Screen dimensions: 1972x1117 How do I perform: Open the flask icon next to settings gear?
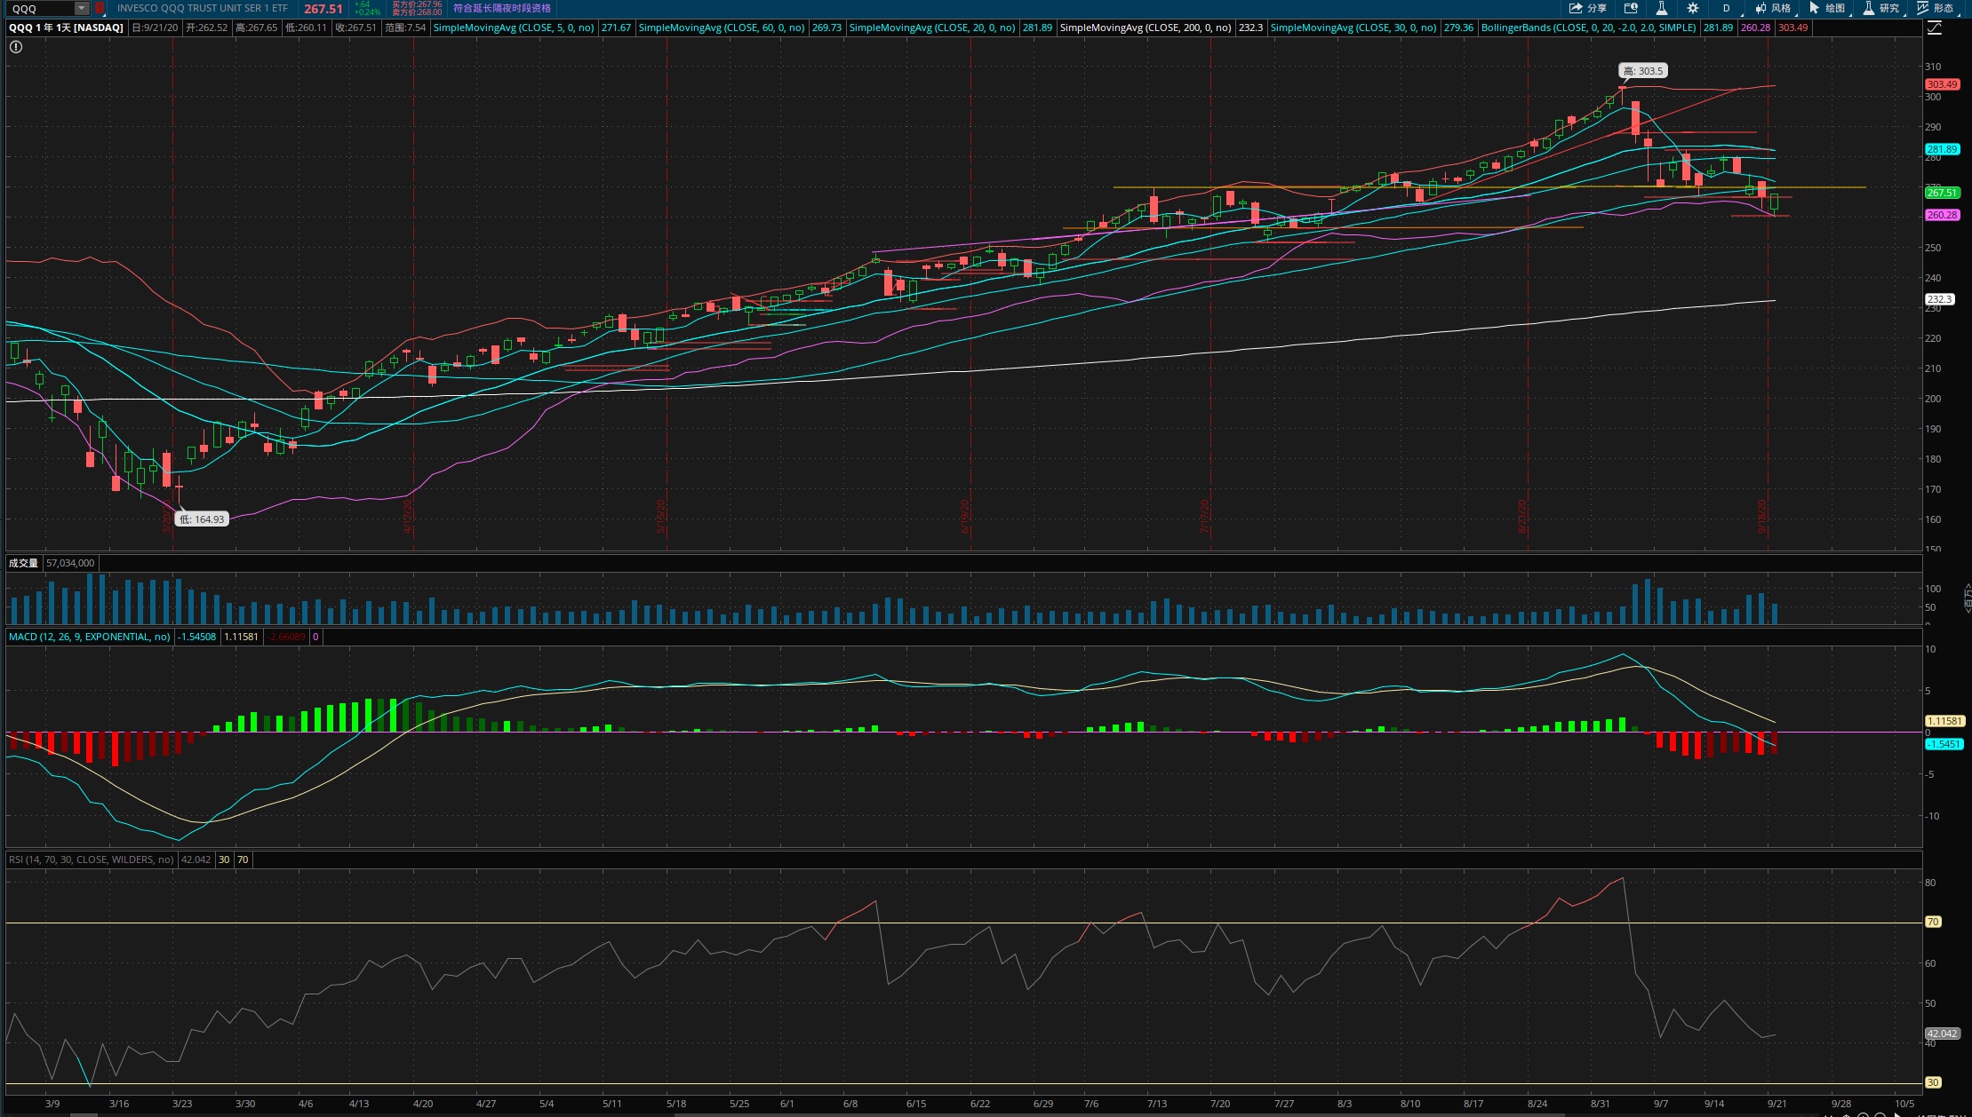point(1661,8)
